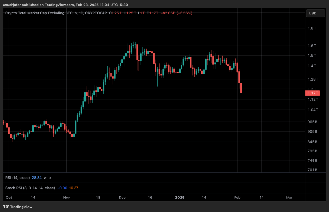Click the TradingView logo icon
Viewport: 329px width, 212px height.
(x=6, y=207)
